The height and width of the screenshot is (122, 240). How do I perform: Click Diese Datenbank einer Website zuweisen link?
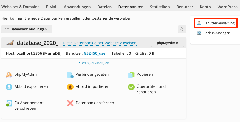[100, 43]
